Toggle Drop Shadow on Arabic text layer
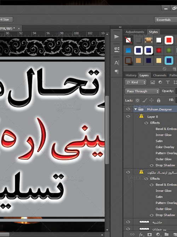Image resolution: width=177 pixels, height=237 pixels. (x=152, y=215)
